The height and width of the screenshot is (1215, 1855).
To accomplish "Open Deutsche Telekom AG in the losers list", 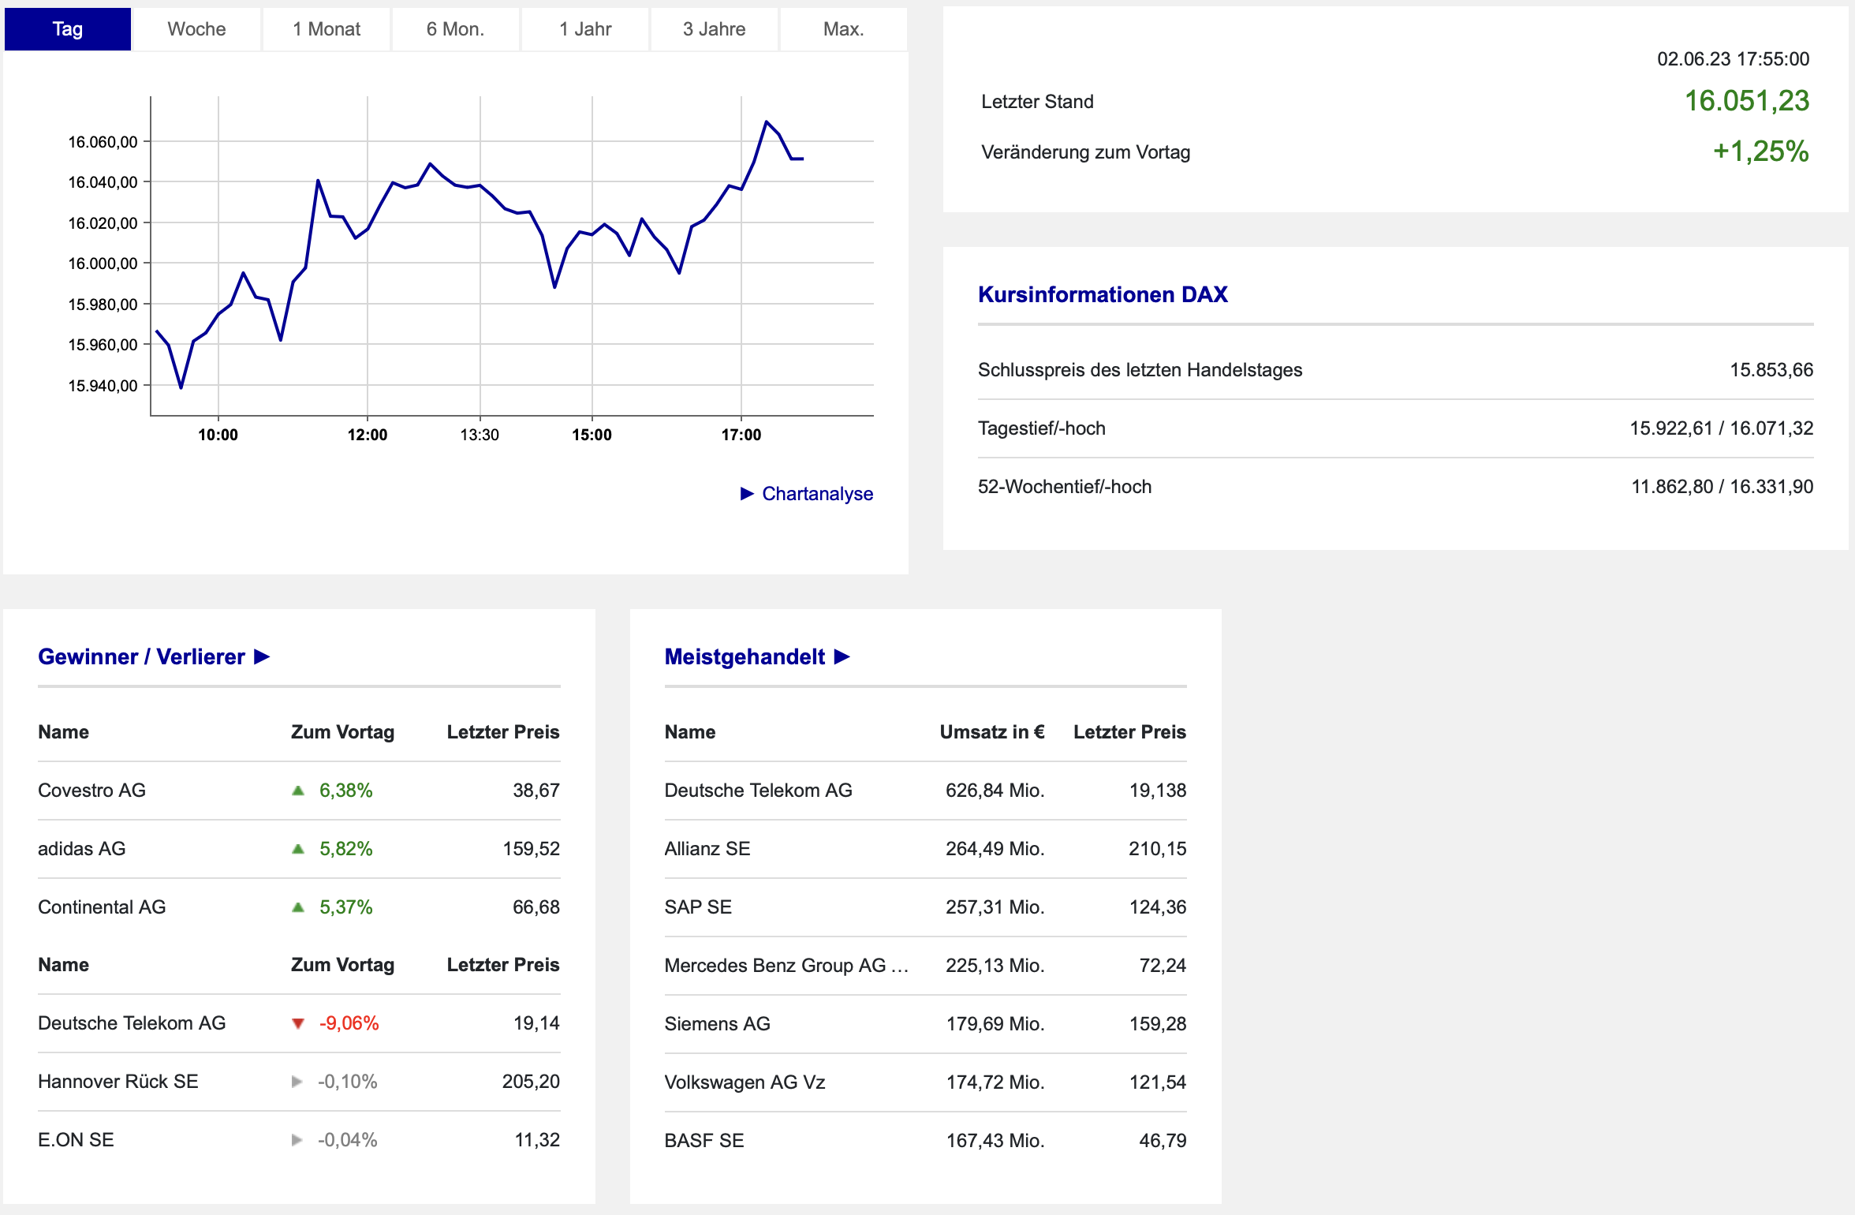I will (132, 1023).
